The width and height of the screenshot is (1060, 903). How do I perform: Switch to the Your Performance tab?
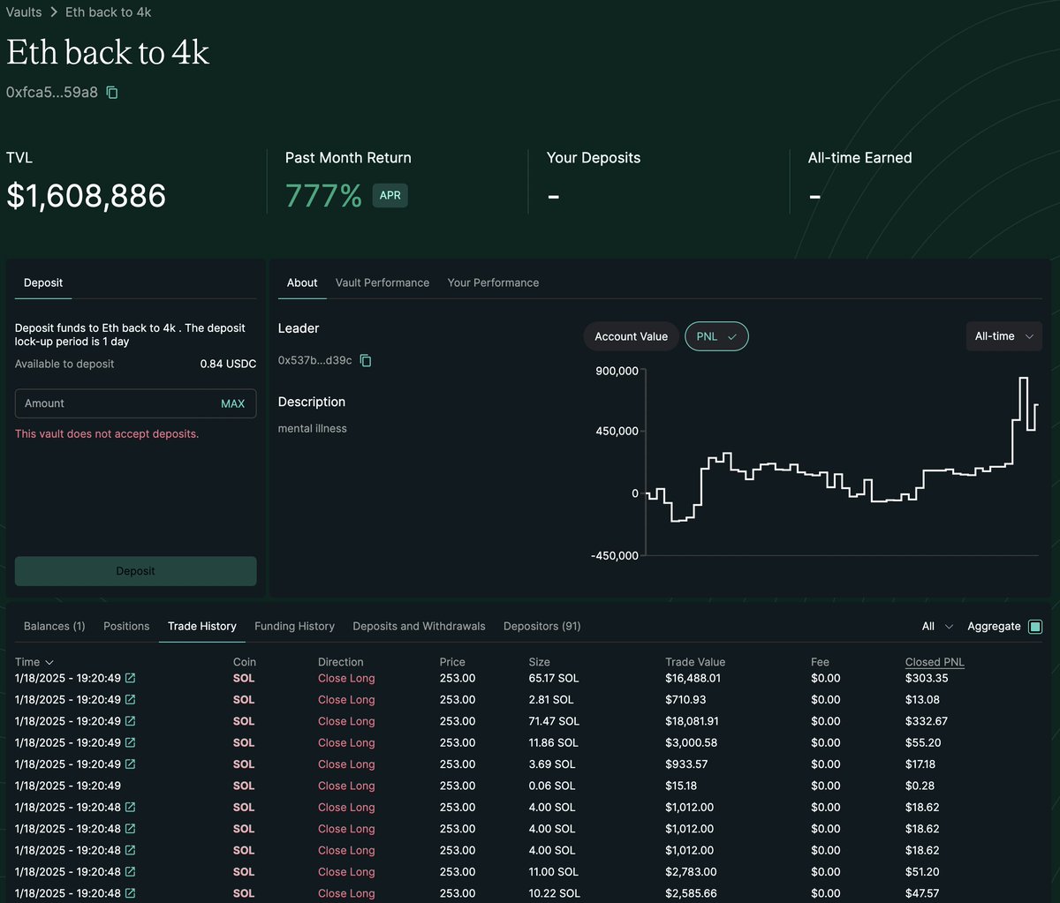click(493, 282)
